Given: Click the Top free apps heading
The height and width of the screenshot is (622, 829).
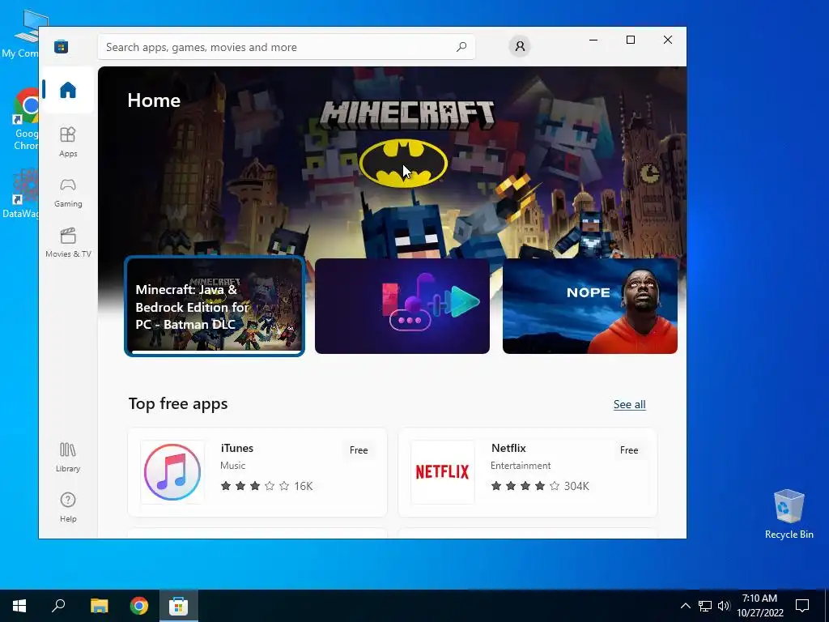Looking at the screenshot, I should pyautogui.click(x=178, y=403).
